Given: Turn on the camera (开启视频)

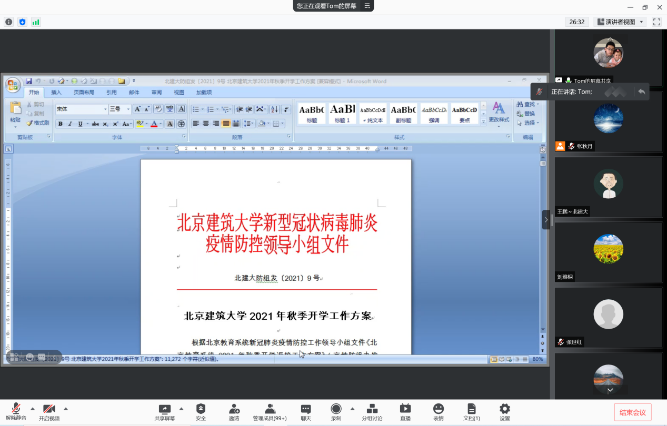Looking at the screenshot, I should [x=49, y=412].
